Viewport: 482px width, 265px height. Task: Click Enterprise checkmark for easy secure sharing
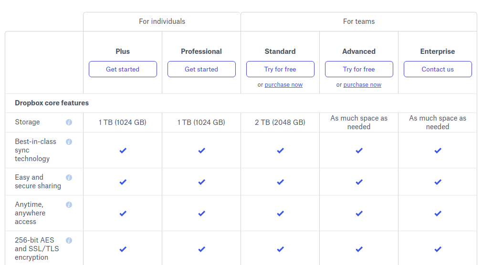point(438,182)
